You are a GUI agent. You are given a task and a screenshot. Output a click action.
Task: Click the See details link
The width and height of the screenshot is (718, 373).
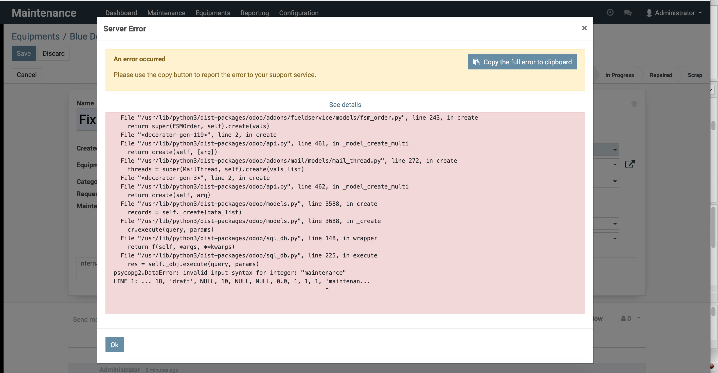(345, 104)
